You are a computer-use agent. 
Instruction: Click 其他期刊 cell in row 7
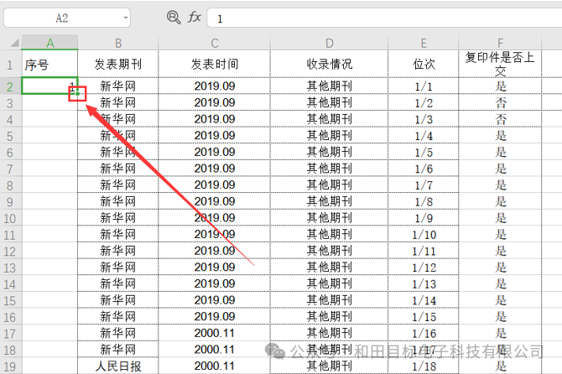(329, 169)
